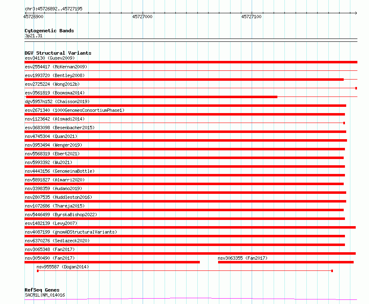Click nsv1123642 (Alsmadi2014) label

[55, 119]
